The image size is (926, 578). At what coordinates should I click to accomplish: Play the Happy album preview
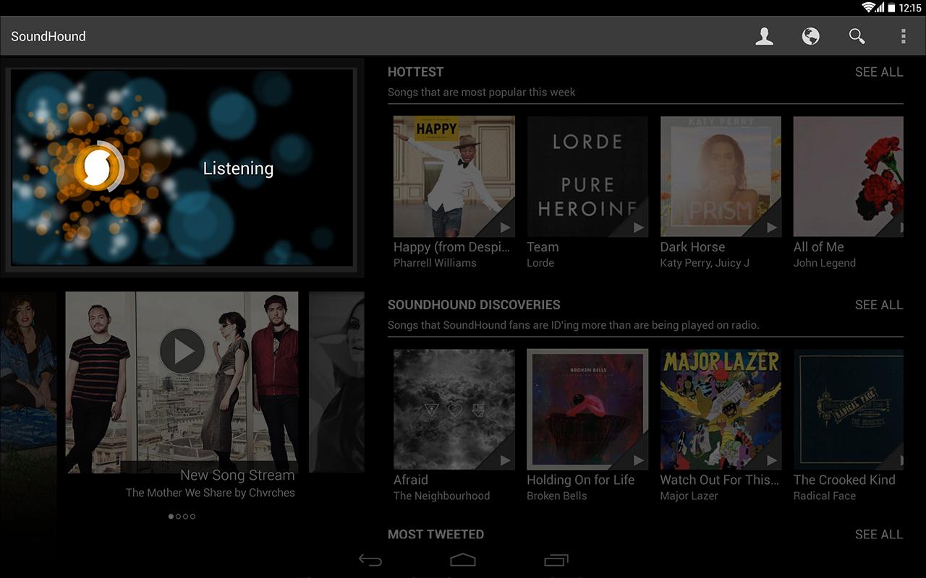point(505,226)
